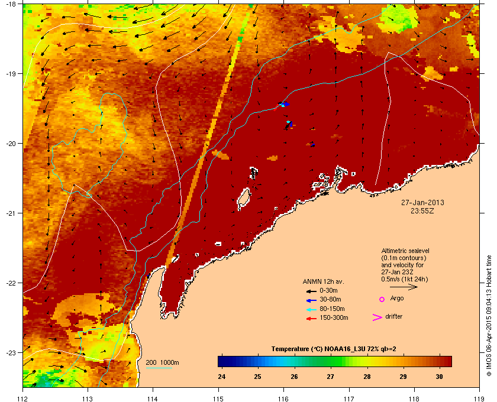Click the 0-30m depth label
Viewport: 497px width, 402px height.
click(328, 290)
